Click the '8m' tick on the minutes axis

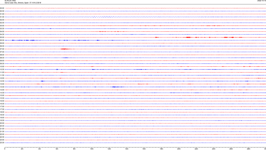tap(74, 149)
